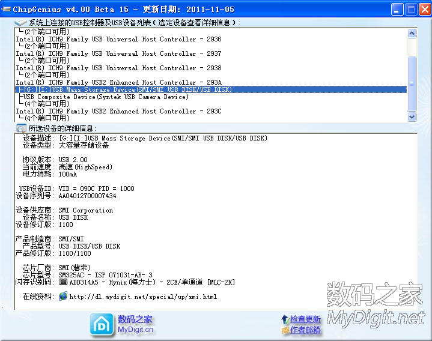
Task: Click the ChipGenius title bar app icon
Action: coord(6,9)
